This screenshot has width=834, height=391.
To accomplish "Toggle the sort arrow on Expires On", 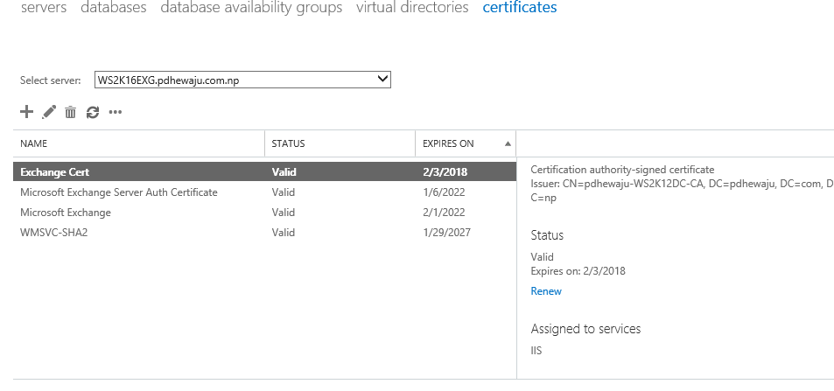I will [508, 143].
